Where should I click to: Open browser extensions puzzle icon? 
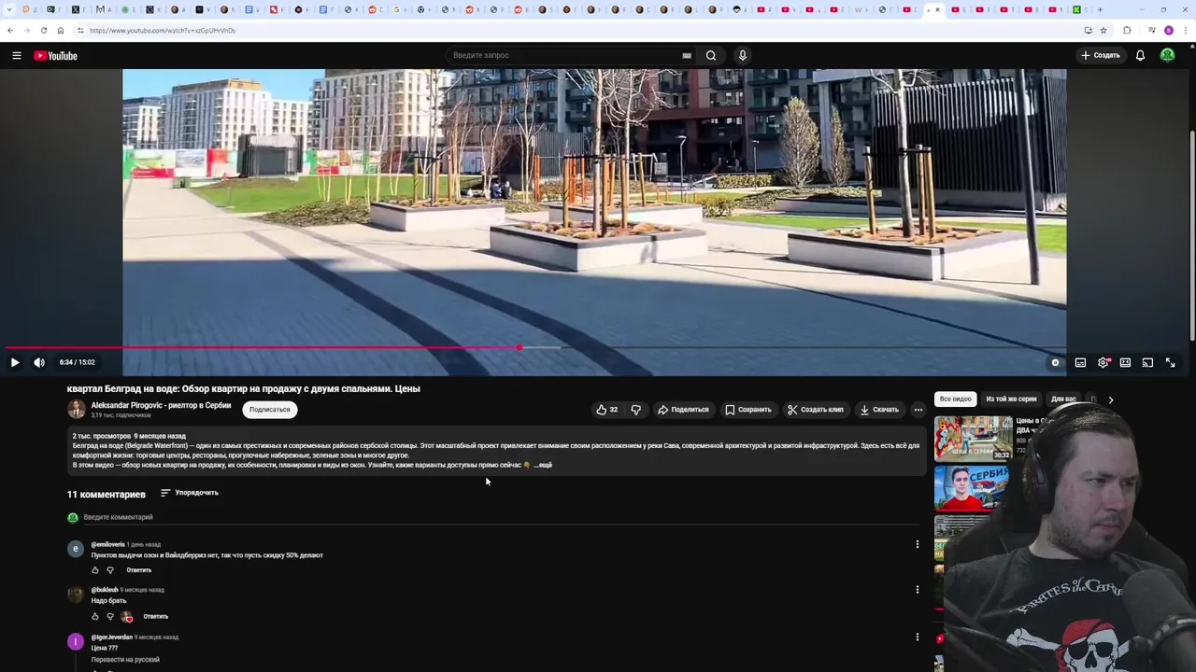tap(1127, 30)
